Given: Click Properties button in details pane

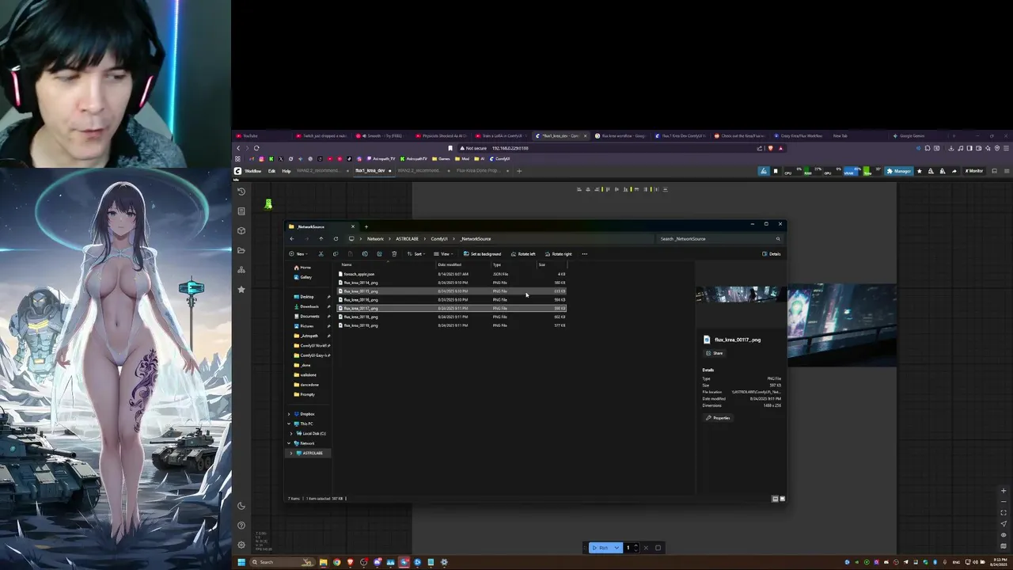Looking at the screenshot, I should pos(718,418).
